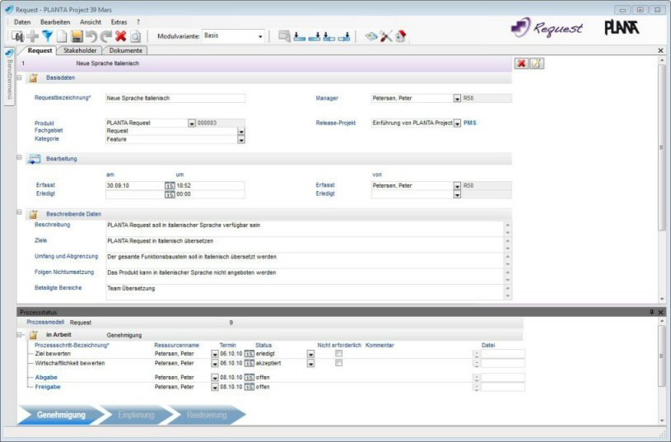Viewport: 671px width, 442px height.
Task: Open the Extras menu
Action: [119, 22]
